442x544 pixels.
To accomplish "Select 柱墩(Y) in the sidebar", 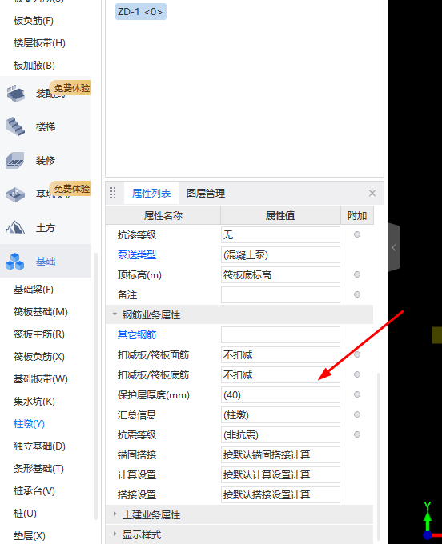I will pyautogui.click(x=29, y=424).
